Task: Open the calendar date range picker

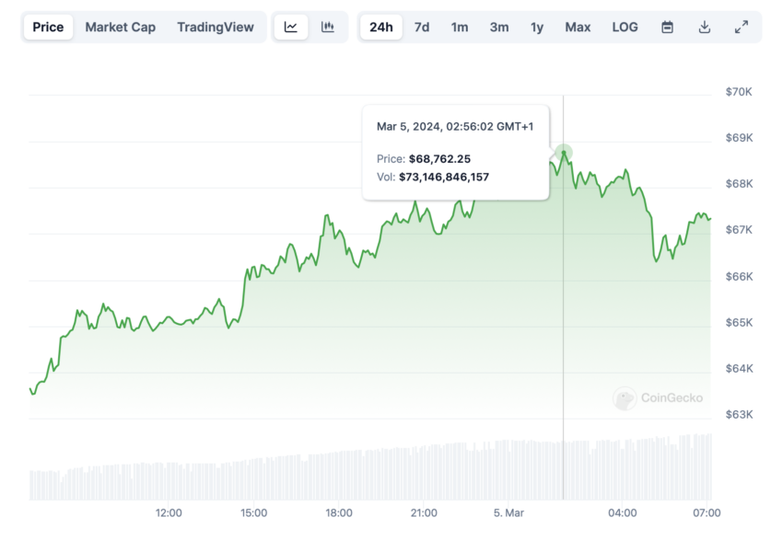Action: tap(667, 27)
